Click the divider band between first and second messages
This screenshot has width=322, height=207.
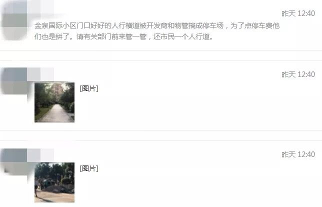[161, 55]
